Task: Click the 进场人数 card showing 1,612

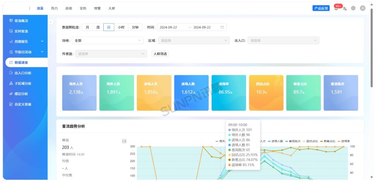Action: [x=191, y=93]
